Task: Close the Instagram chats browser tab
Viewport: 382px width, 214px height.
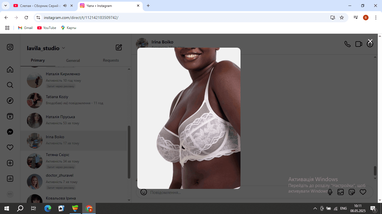Action: pyautogui.click(x=138, y=6)
